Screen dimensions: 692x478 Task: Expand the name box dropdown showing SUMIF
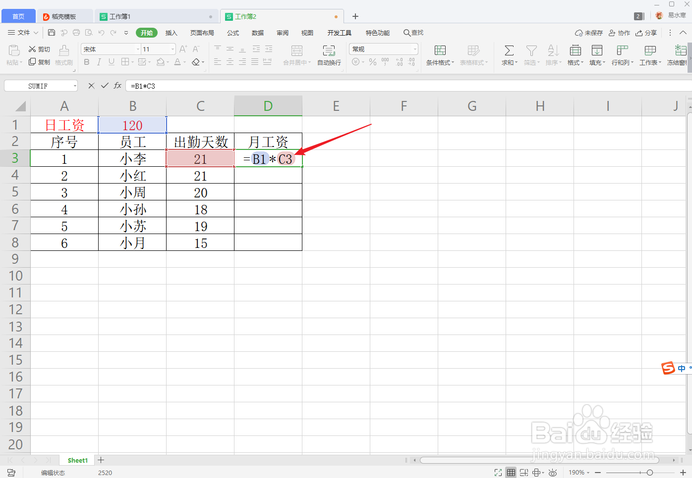pos(75,86)
